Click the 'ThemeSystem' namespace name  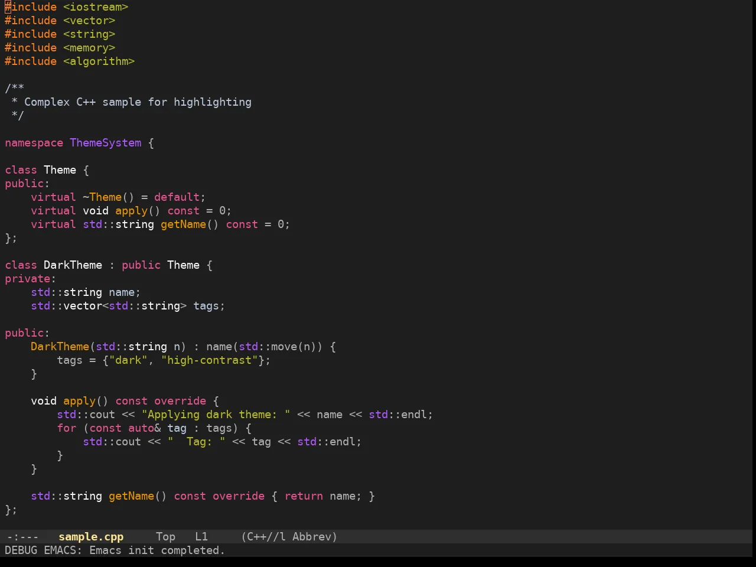point(106,143)
